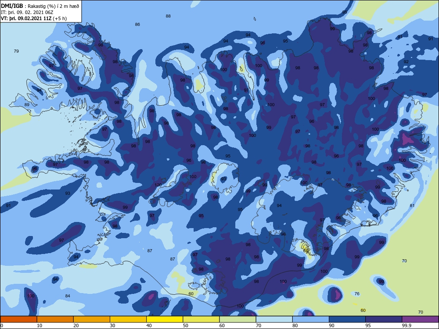Pick the pale yellow 50–60 legend swatch
This screenshot has height=329, width=439.
pos(201,319)
